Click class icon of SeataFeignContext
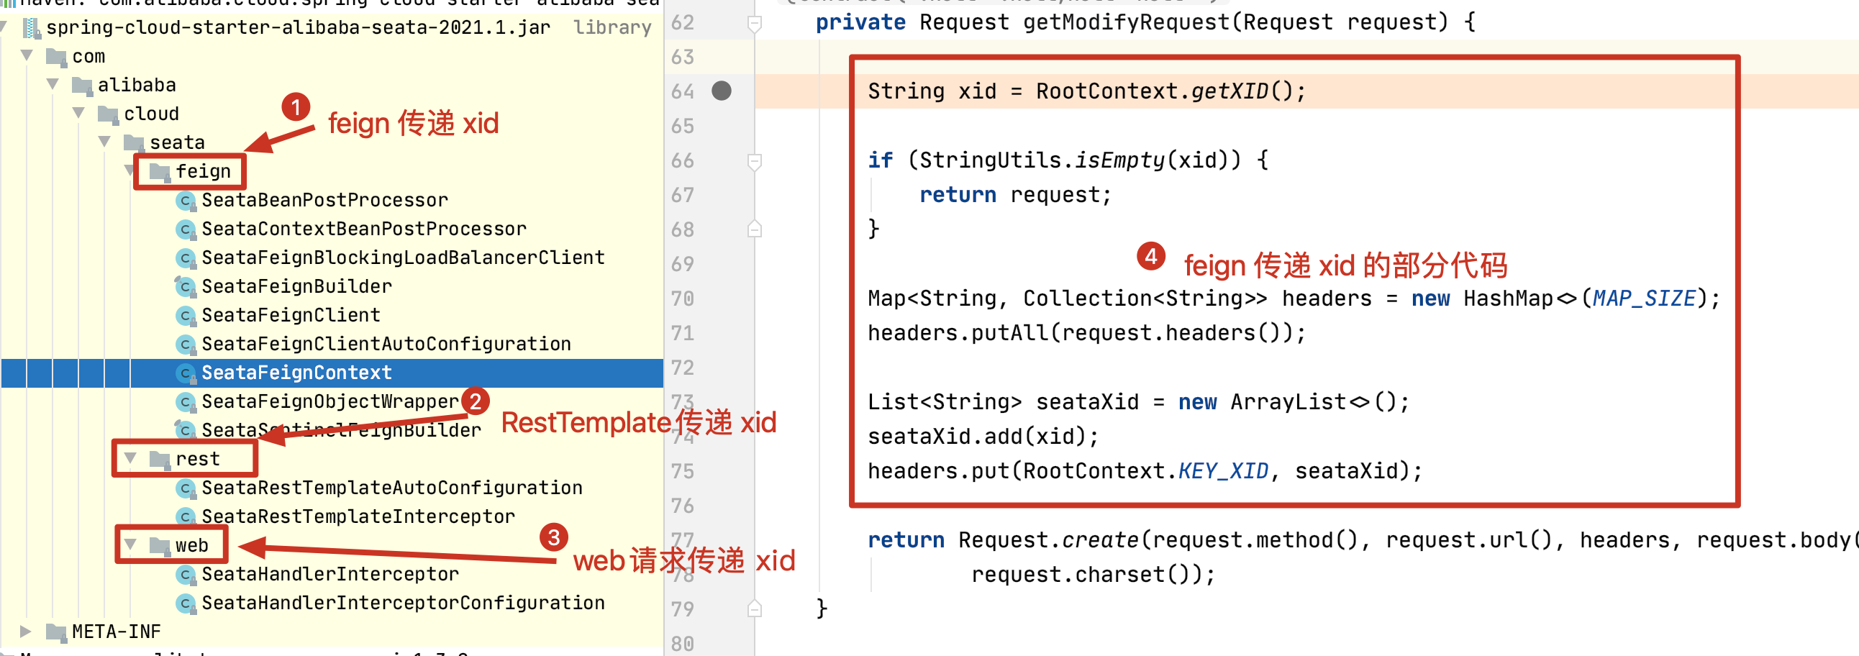The height and width of the screenshot is (656, 1859). point(186,373)
